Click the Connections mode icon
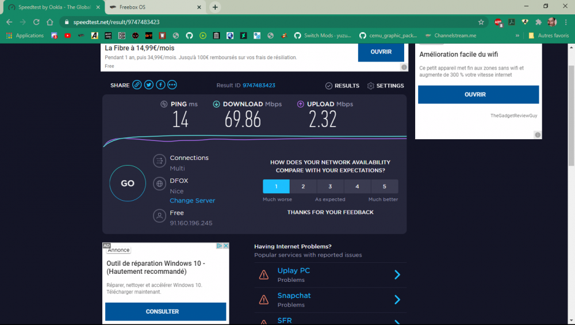 [x=159, y=161]
